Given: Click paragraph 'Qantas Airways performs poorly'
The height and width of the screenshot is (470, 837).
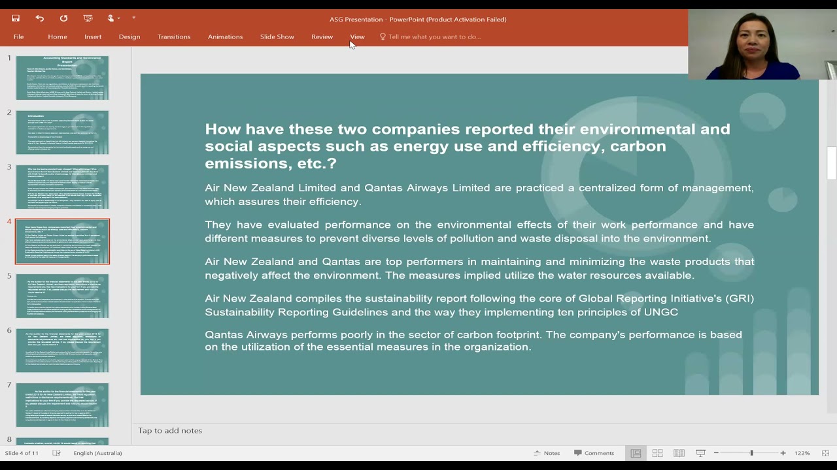Looking at the screenshot, I should 473,341.
